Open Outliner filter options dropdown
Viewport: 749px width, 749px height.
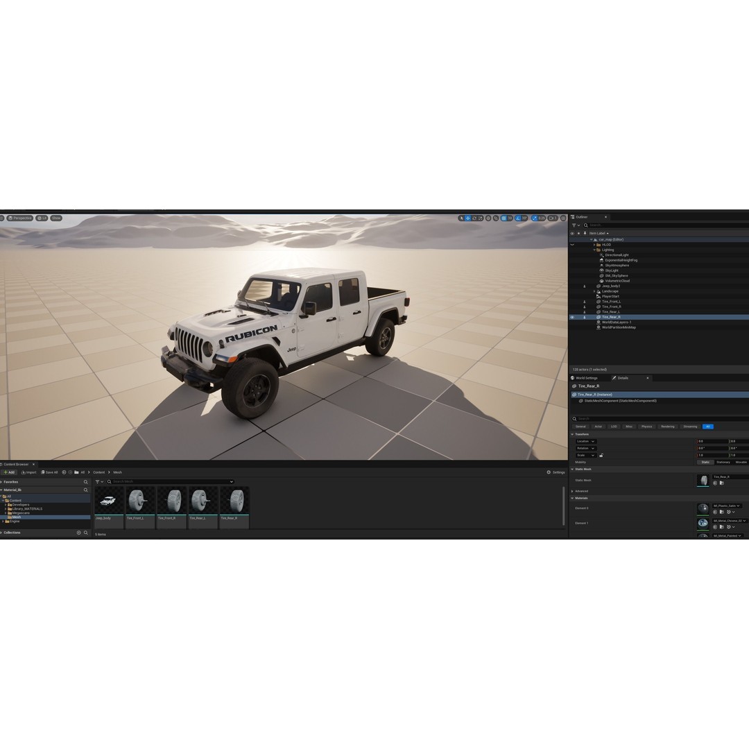click(x=576, y=225)
